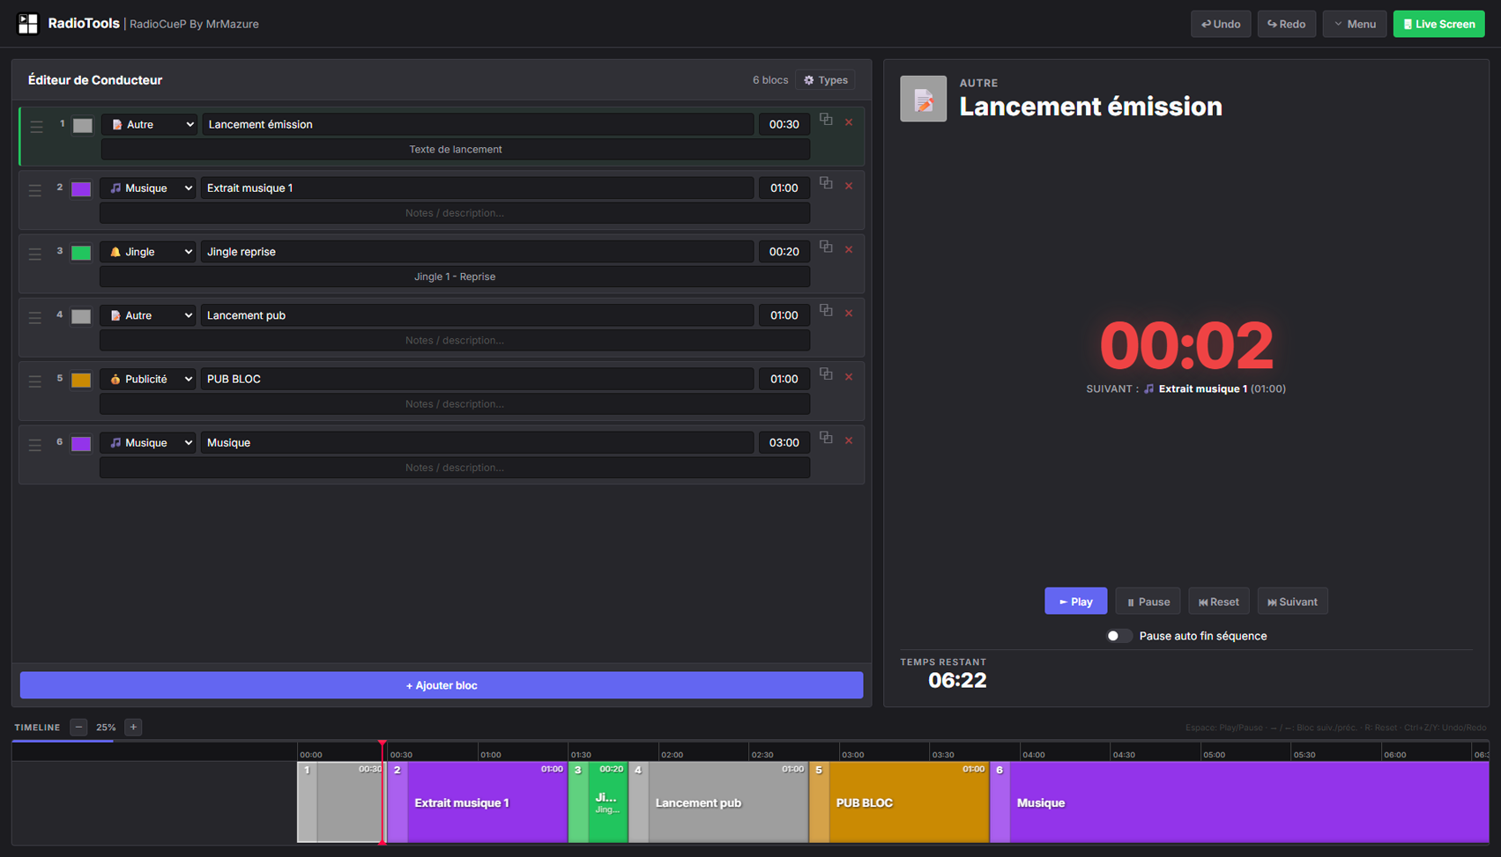This screenshot has height=857, width=1501.
Task: Click the RadioTools logo icon
Action: (28, 24)
